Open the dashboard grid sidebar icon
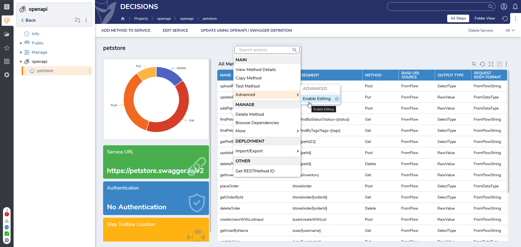Viewport: 521px width, 247px height. coord(7,62)
